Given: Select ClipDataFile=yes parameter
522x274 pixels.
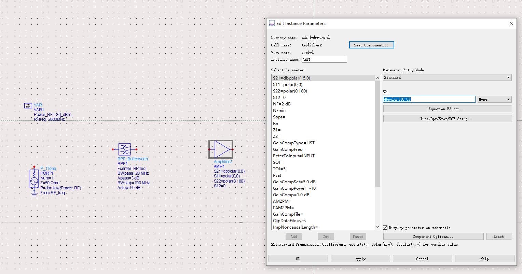Looking at the screenshot, I should [323, 221].
